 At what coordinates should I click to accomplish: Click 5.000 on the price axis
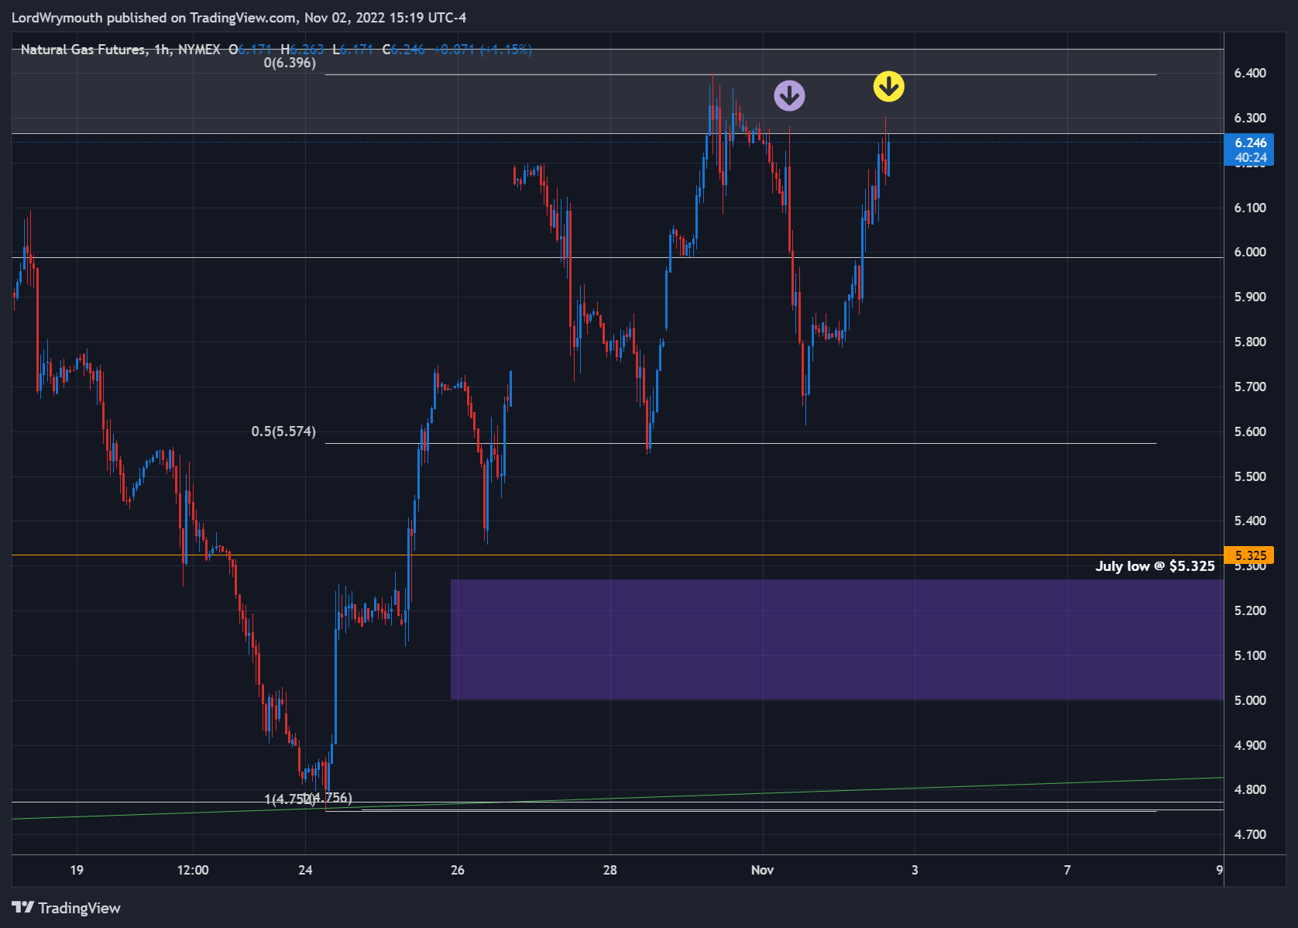click(x=1250, y=701)
